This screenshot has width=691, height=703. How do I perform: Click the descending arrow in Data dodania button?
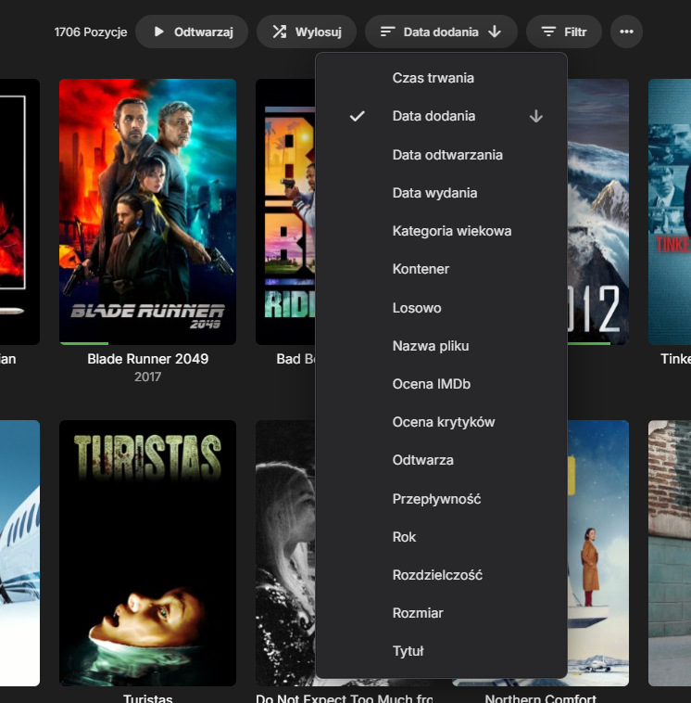pos(495,32)
